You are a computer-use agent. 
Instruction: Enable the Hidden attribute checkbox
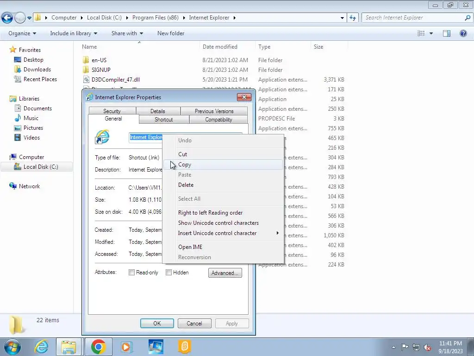coord(168,273)
